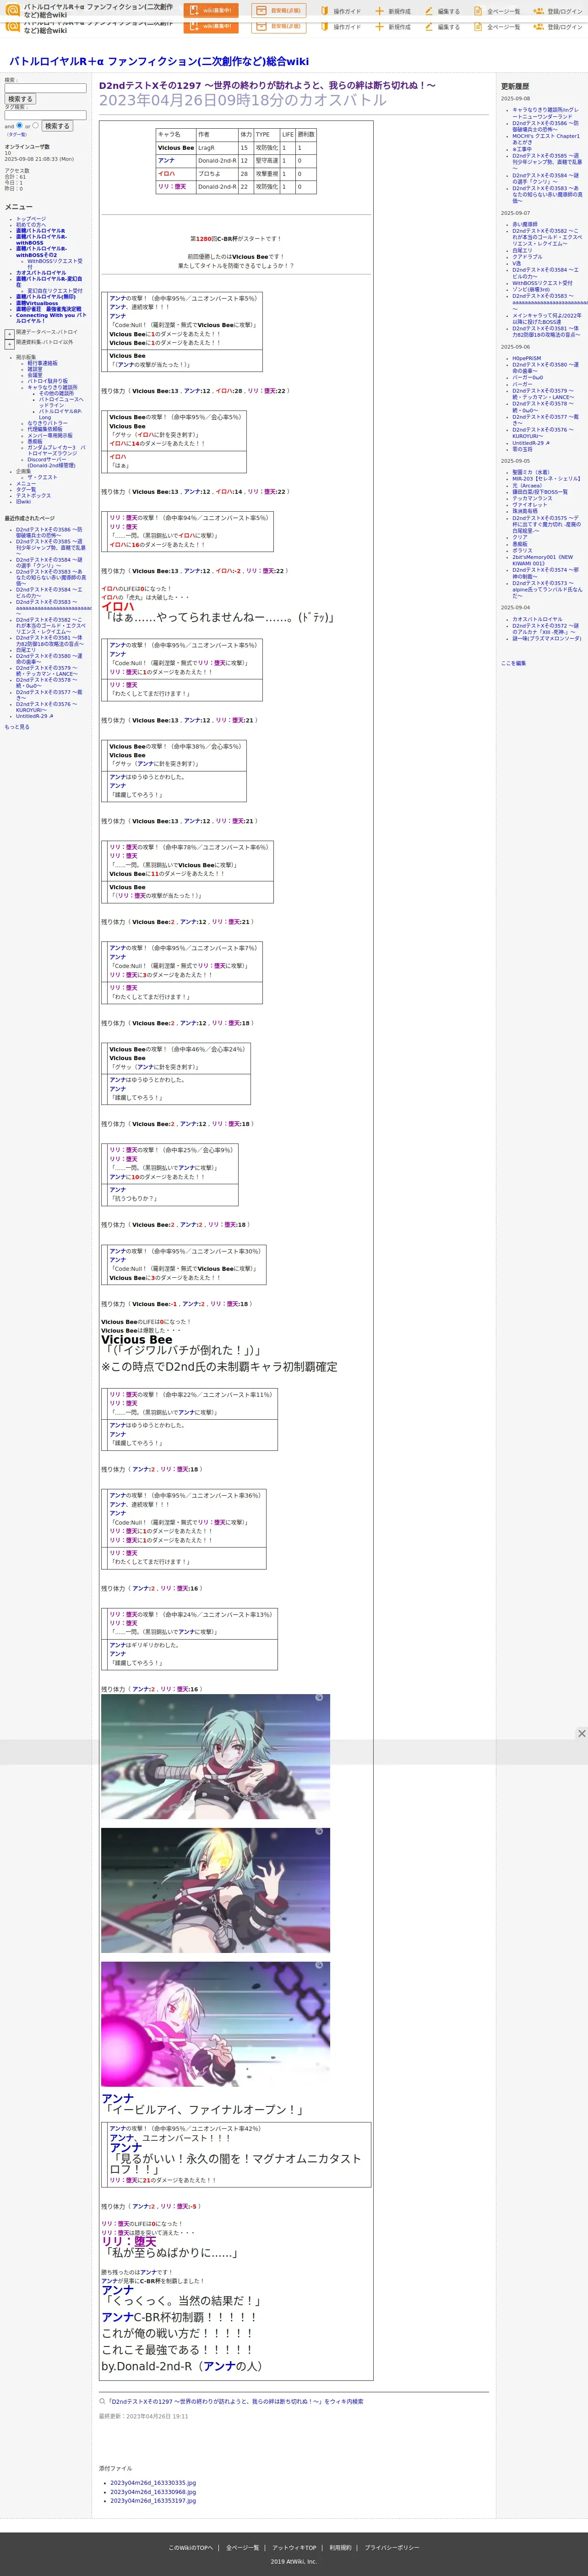588x2576 pixels.
Task: Click the 検索する button under the 検索 field
Action: click(x=20, y=99)
